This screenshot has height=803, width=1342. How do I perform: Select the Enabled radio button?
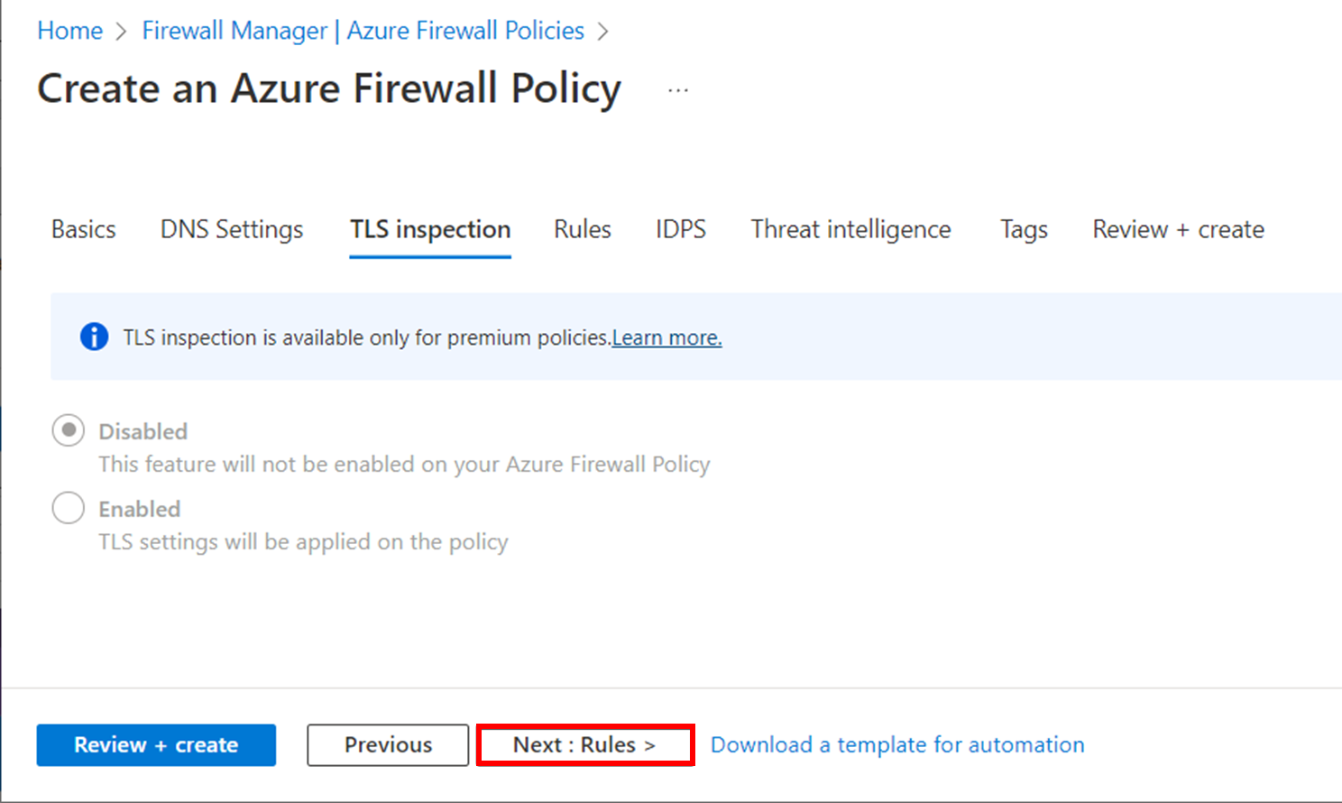(x=69, y=508)
